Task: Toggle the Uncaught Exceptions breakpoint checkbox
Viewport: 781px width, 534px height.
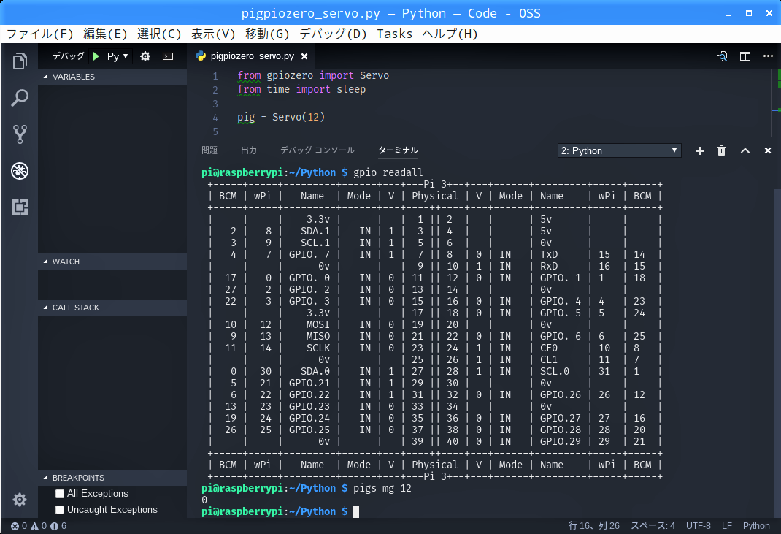Action: click(x=60, y=510)
